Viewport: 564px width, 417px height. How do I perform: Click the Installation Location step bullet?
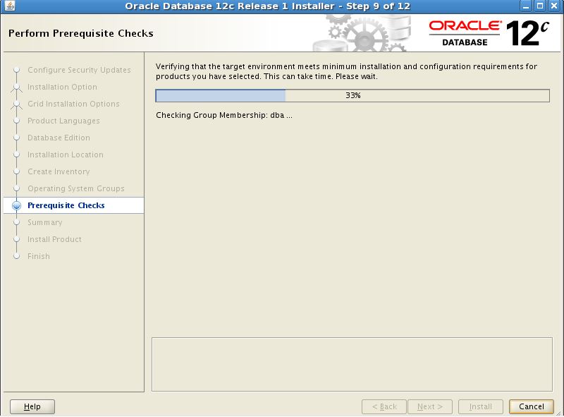(x=16, y=155)
